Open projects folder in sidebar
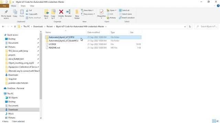 pyautogui.click(x=12, y=55)
